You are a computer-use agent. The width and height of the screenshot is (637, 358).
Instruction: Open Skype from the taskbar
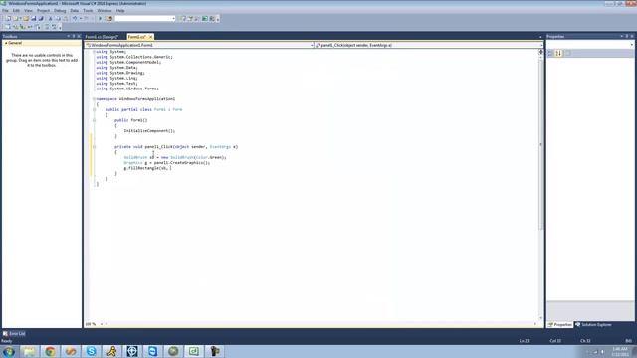(91, 351)
